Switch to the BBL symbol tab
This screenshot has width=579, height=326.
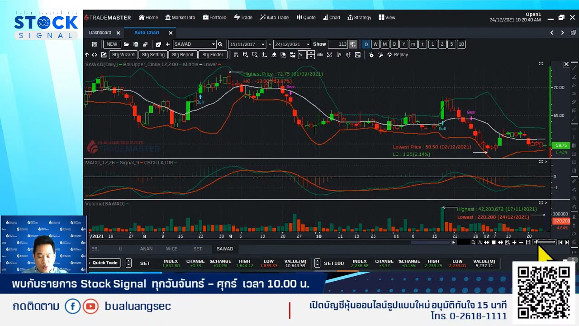pyautogui.click(x=95, y=249)
